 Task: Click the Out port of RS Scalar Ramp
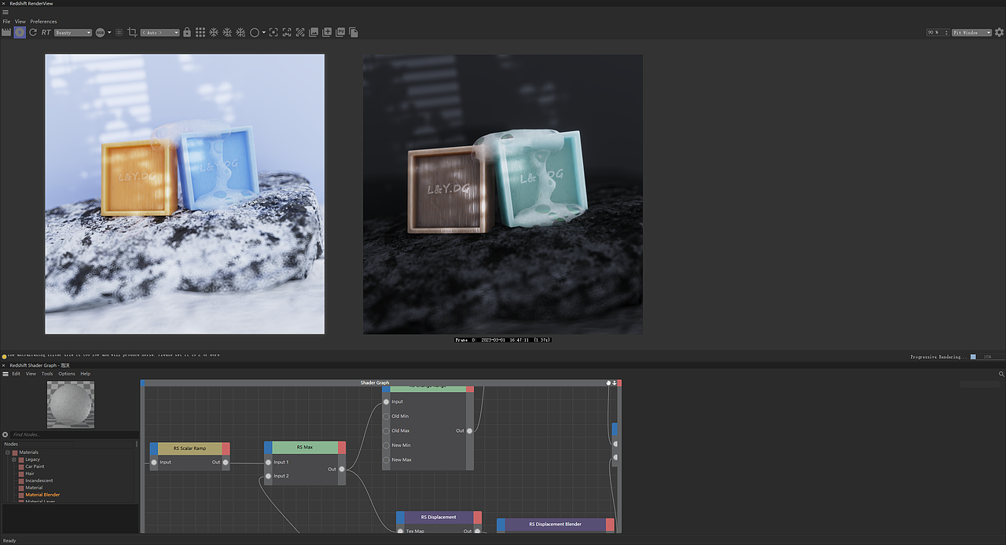coord(225,463)
